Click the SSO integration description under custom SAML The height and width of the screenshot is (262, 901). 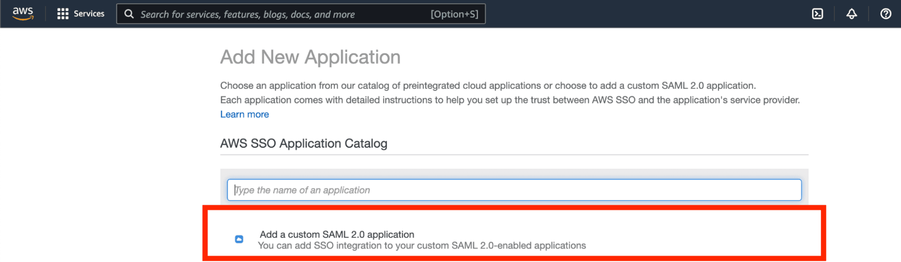421,246
